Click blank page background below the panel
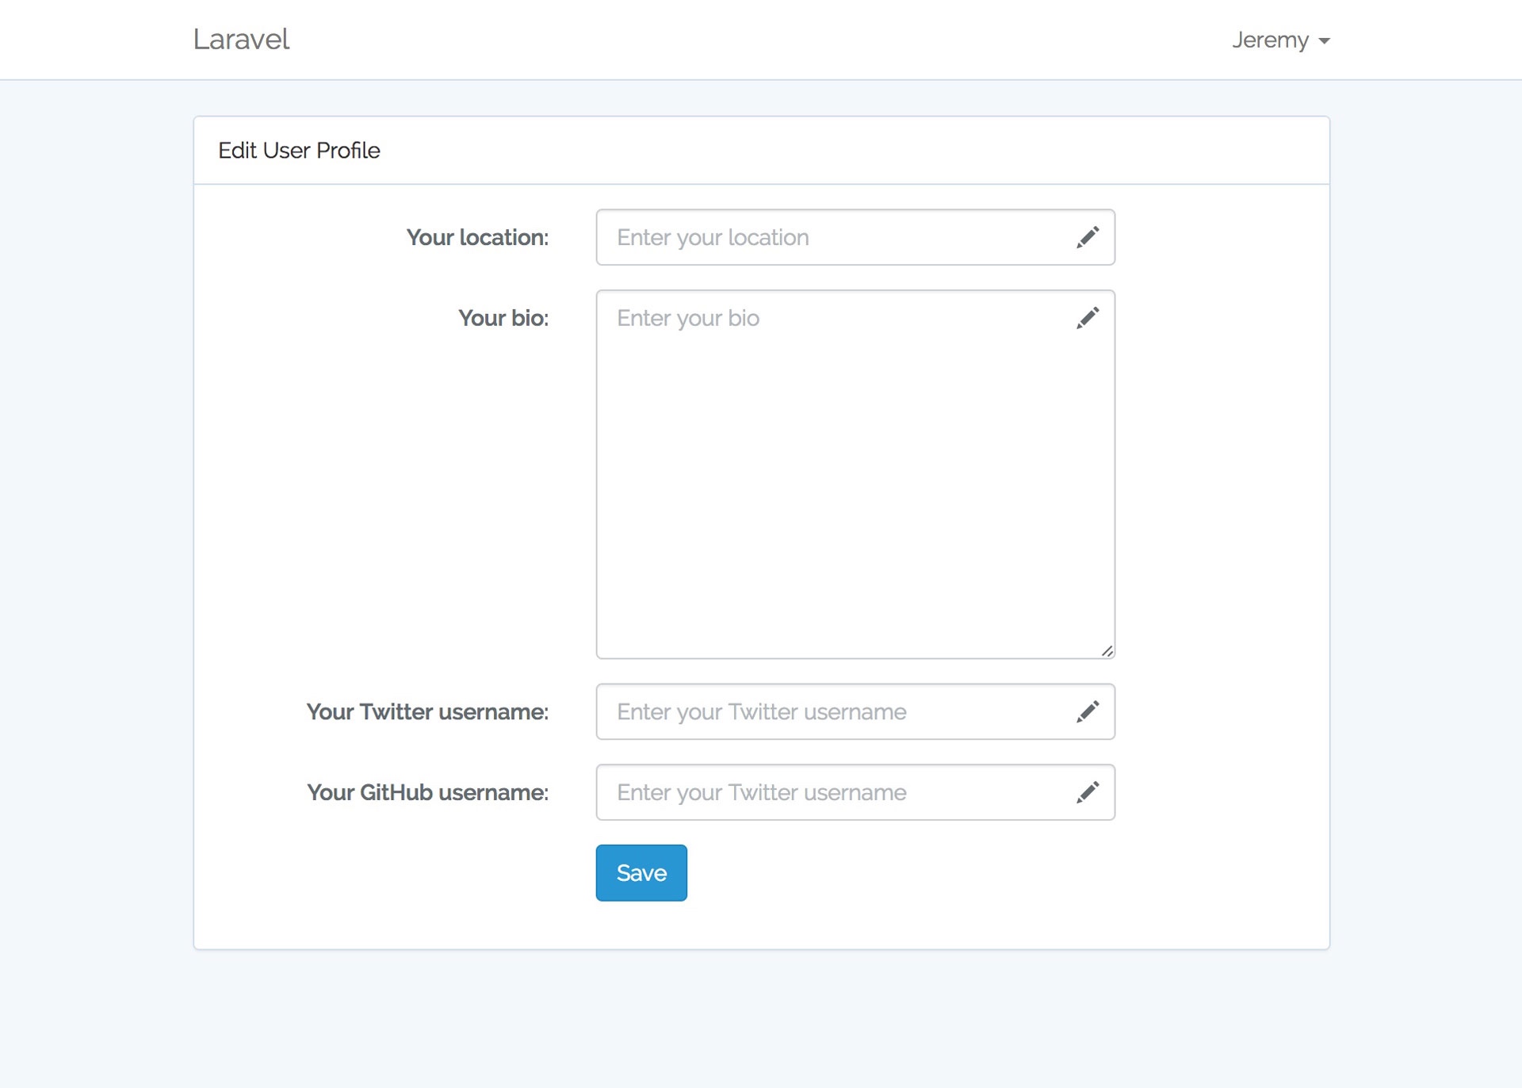 pos(761,1023)
